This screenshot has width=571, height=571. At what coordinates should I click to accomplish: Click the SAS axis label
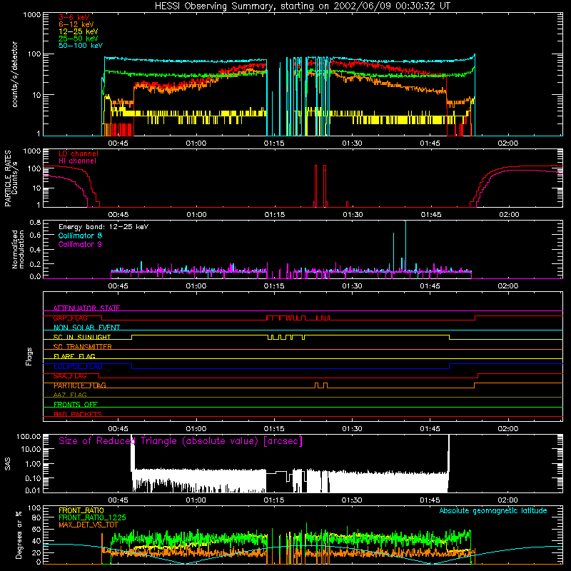pyautogui.click(x=8, y=463)
